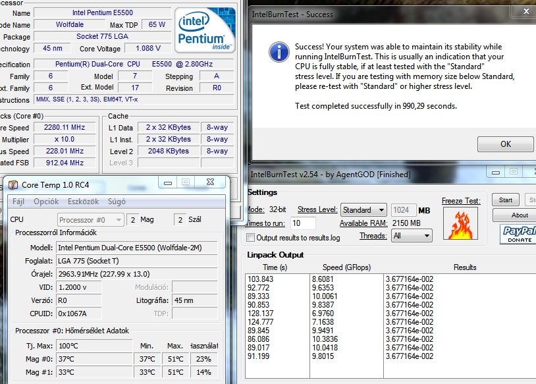The width and height of the screenshot is (536, 384).
Task: Click the 912.04 MHz rated FSB value
Action: [65, 163]
